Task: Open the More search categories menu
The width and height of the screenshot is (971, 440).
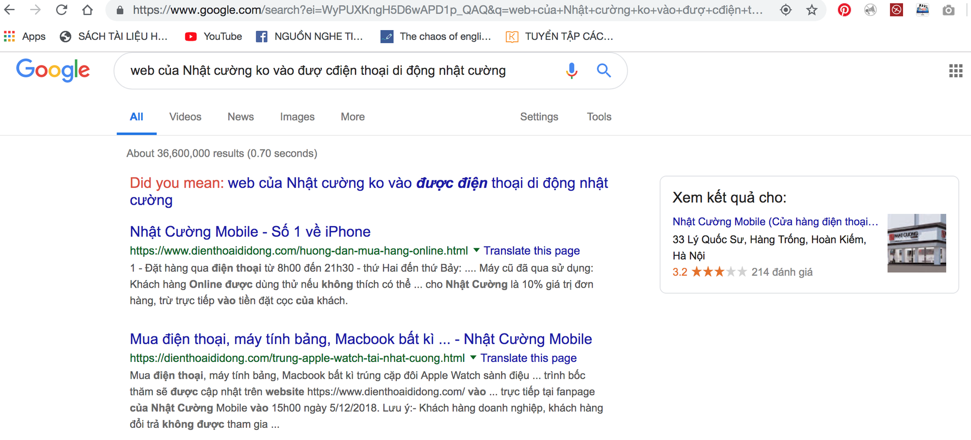Action: 352,117
